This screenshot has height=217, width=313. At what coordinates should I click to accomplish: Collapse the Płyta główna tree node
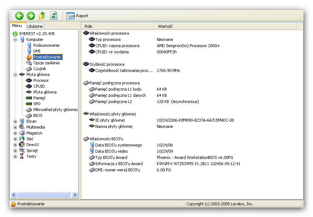[15, 75]
